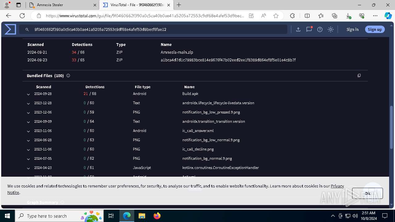Viewport: 395px width, 222px height.
Task: Expand the ic_call_answer.xml row
Action: coord(28,131)
